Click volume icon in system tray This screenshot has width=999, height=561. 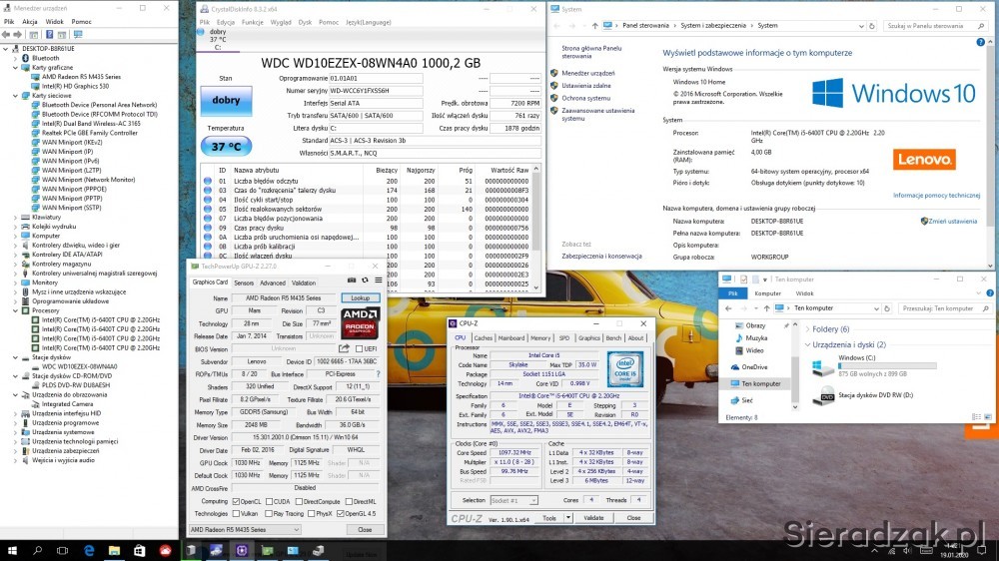pyautogui.click(x=907, y=551)
